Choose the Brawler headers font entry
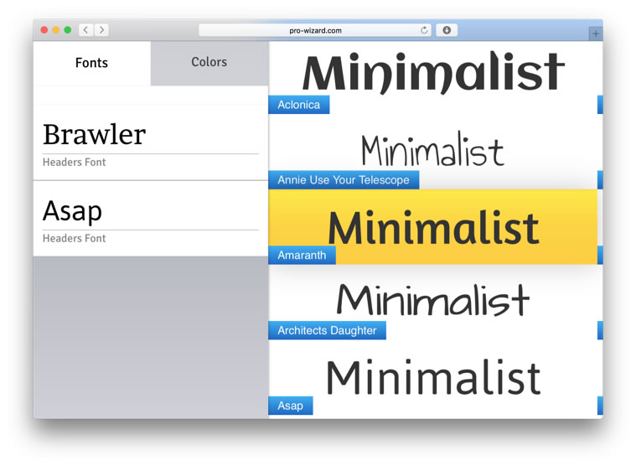 (x=151, y=142)
